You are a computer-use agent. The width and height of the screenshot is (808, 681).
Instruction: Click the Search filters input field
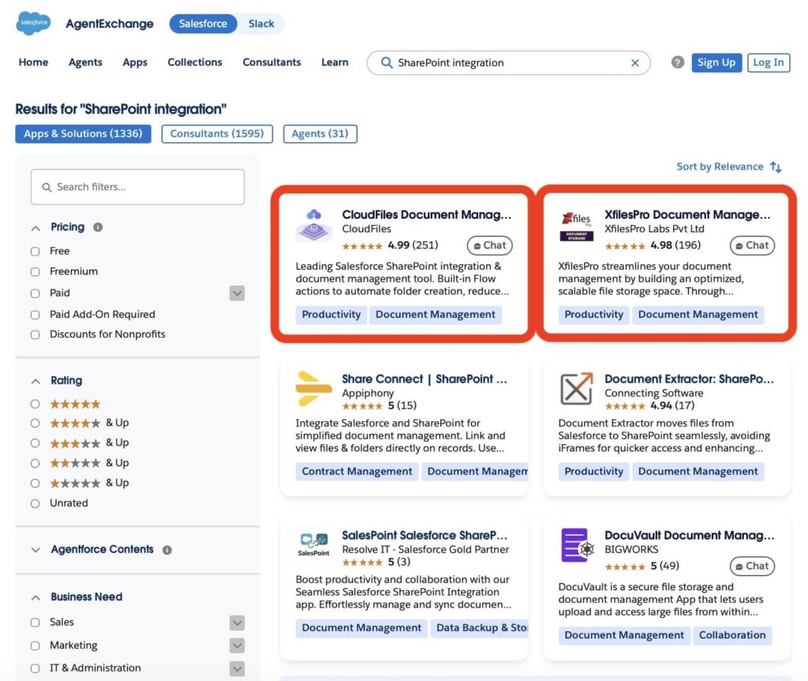(x=137, y=187)
